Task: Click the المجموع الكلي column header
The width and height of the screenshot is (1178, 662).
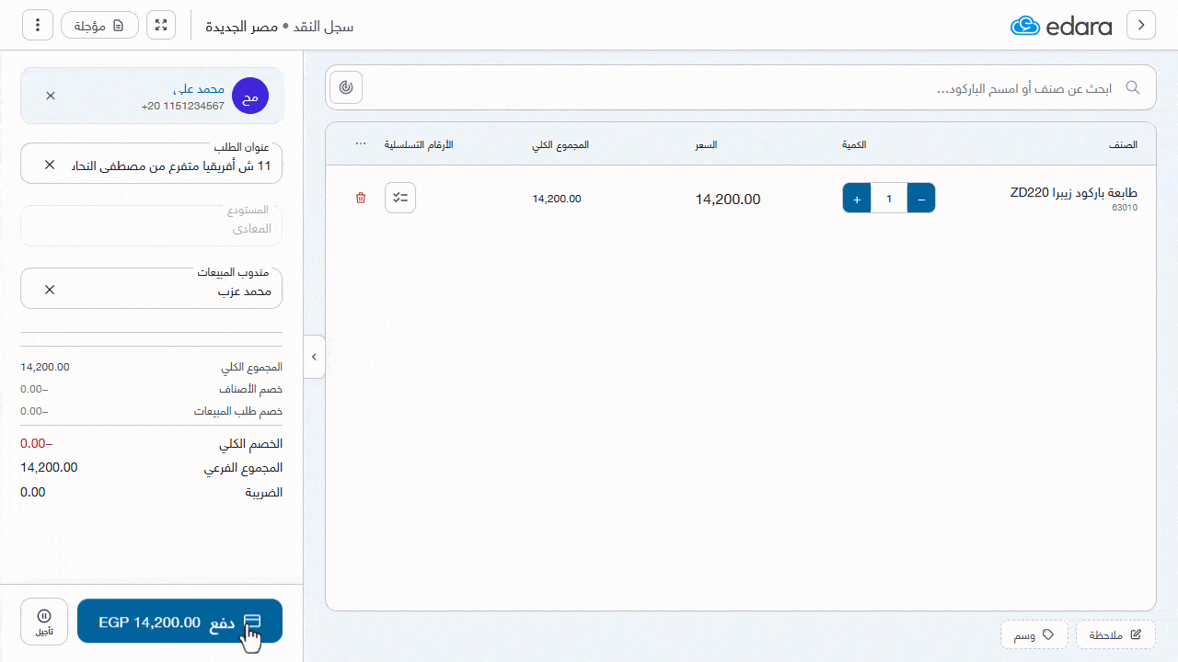Action: 560,145
